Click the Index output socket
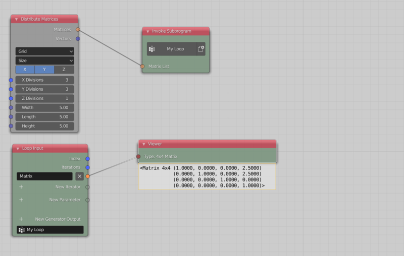Screen dimensions: 404x256 87,159
